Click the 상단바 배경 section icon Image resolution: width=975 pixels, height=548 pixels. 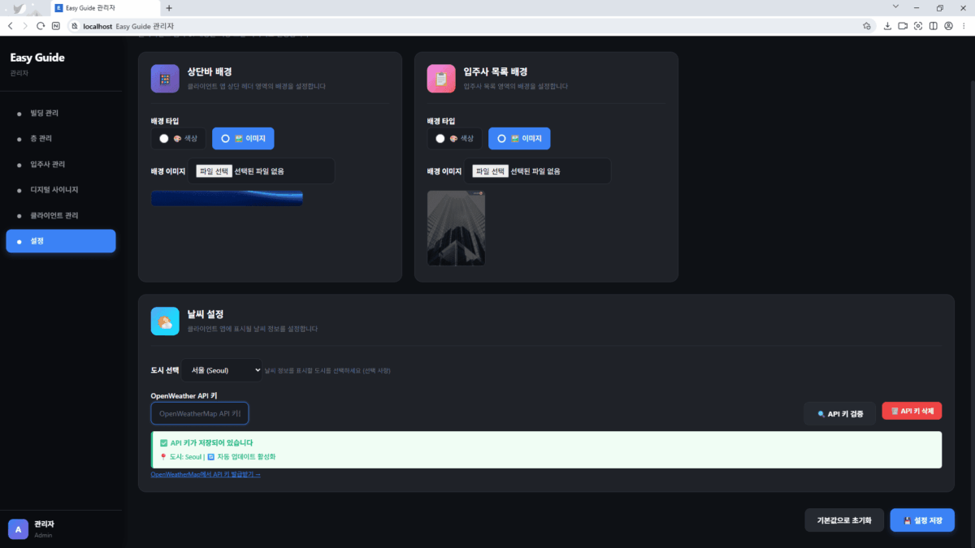coord(165,79)
